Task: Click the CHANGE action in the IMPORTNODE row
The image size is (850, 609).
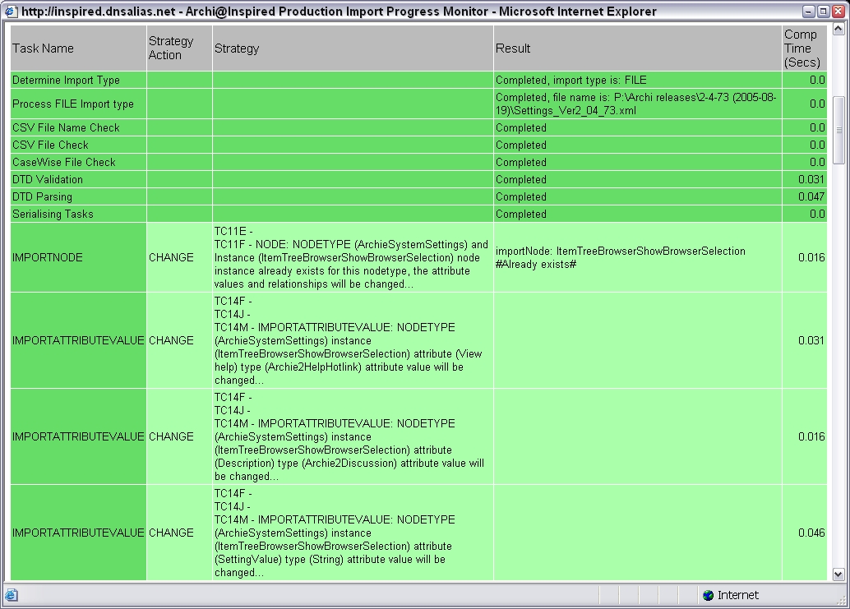Action: 171,257
